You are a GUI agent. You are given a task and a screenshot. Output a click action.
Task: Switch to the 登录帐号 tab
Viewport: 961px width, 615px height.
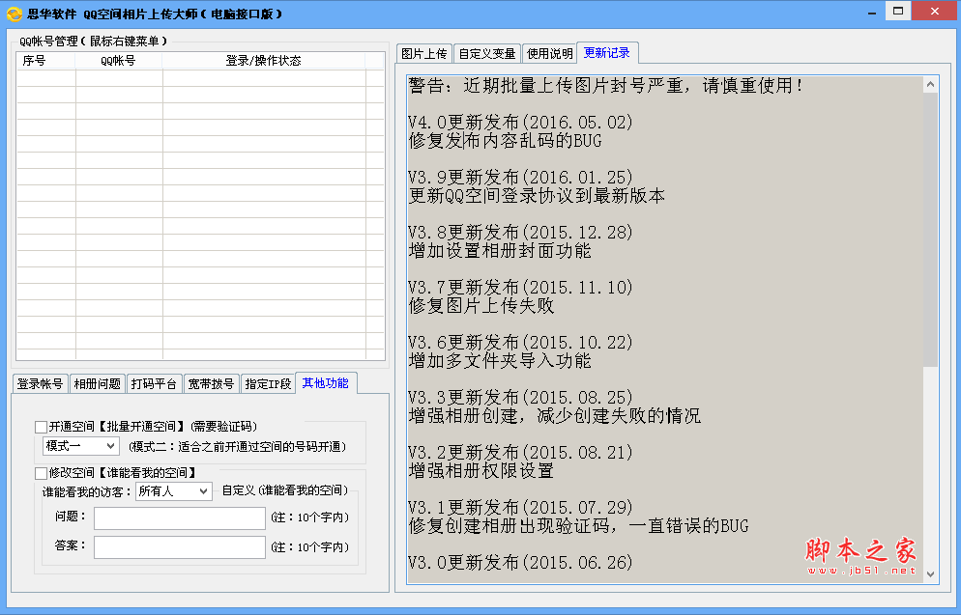click(40, 383)
